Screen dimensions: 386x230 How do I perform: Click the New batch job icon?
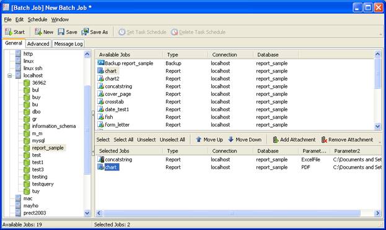point(38,32)
